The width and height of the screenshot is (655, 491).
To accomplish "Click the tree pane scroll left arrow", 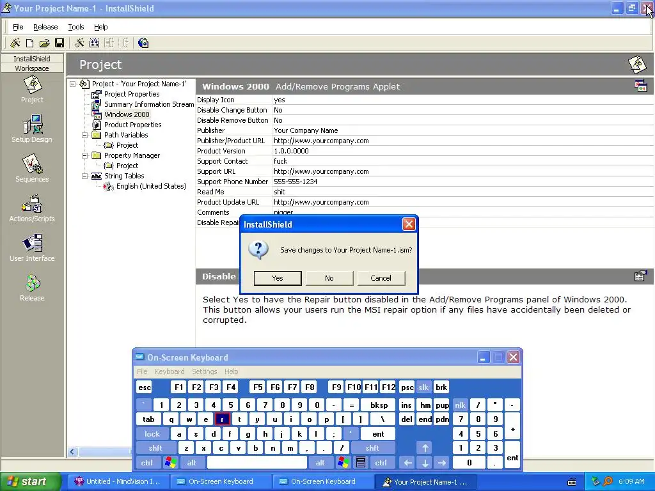I will tap(72, 452).
